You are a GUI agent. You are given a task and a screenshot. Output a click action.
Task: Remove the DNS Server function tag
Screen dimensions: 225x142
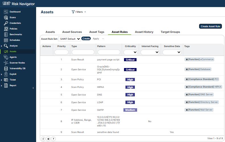[x=187, y=94]
